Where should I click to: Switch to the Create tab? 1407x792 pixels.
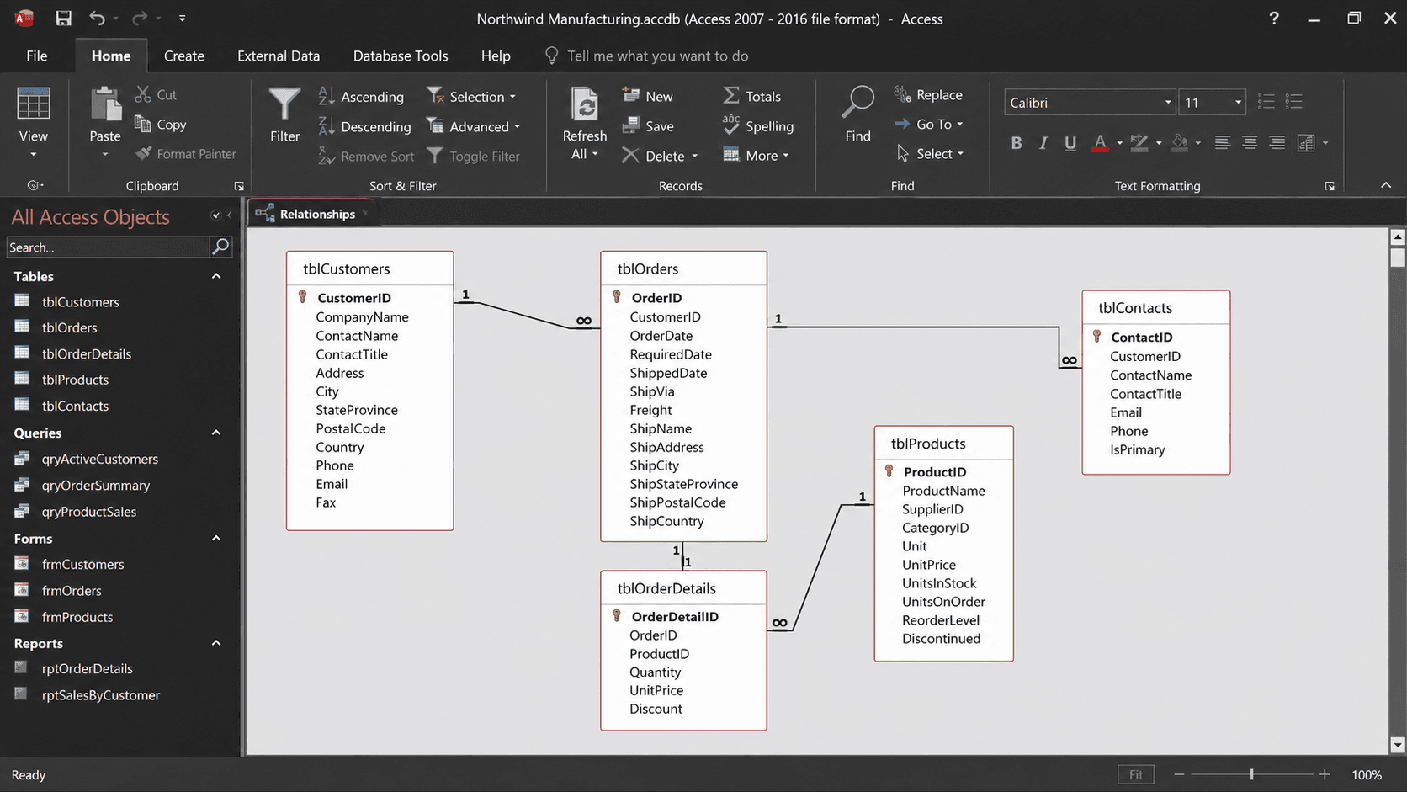point(184,56)
